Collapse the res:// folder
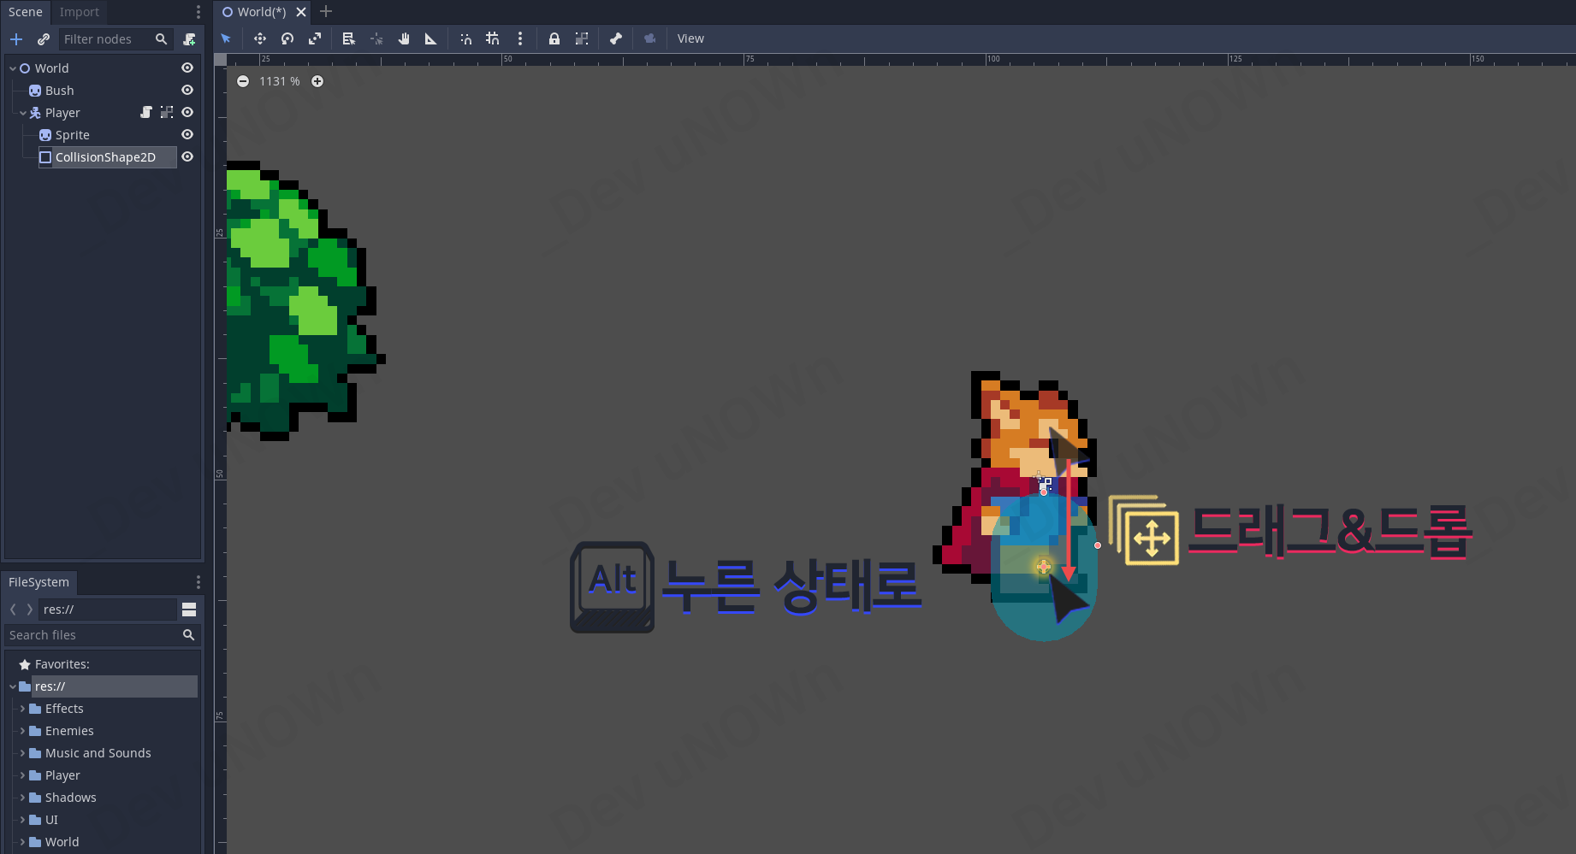Screen dimensions: 1576x854 13,686
